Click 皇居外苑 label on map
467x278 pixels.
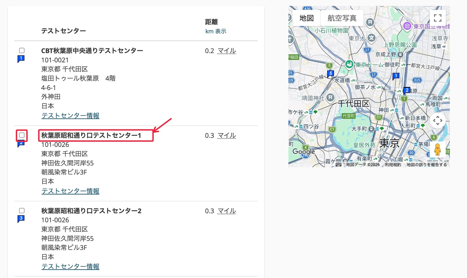(x=364, y=145)
